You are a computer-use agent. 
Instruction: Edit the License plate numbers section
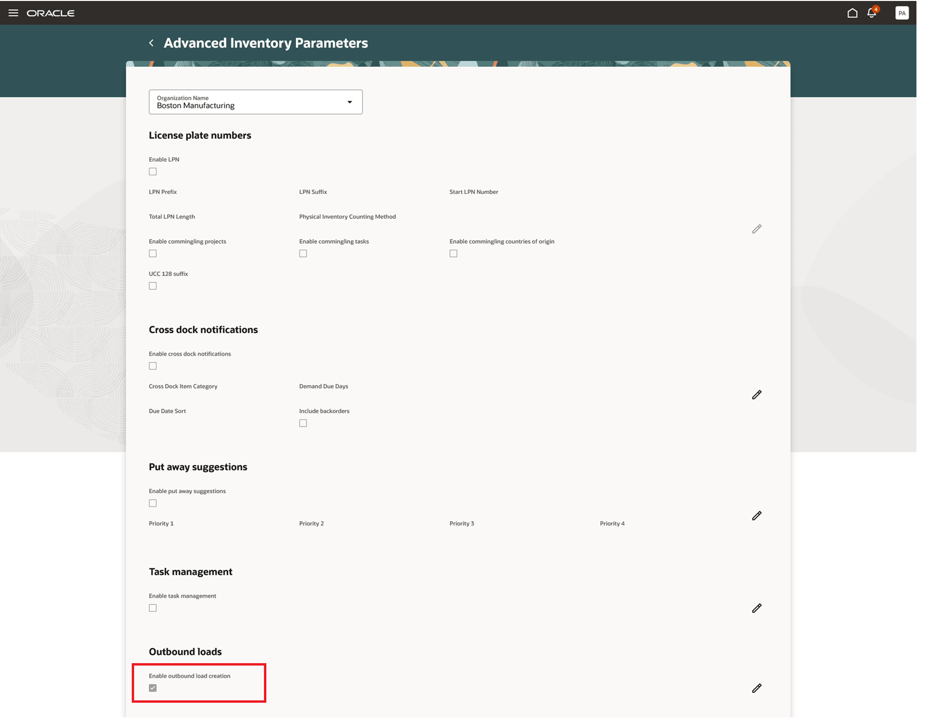[757, 229]
